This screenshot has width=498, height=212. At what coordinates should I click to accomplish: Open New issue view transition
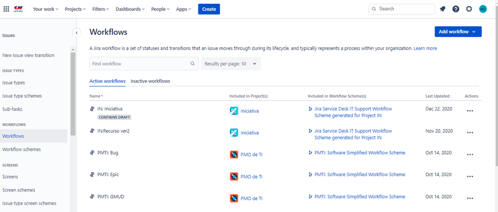point(28,55)
